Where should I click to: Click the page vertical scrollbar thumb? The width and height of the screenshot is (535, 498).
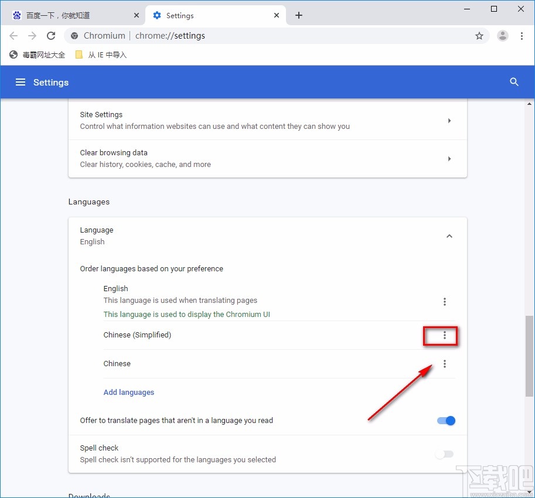(529, 356)
